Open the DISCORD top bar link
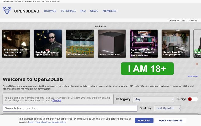The height and width of the screenshot is (126, 201). 36,1
